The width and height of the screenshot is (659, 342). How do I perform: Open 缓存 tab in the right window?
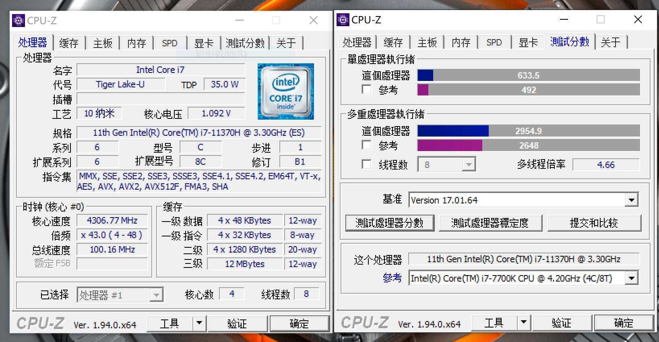[393, 42]
